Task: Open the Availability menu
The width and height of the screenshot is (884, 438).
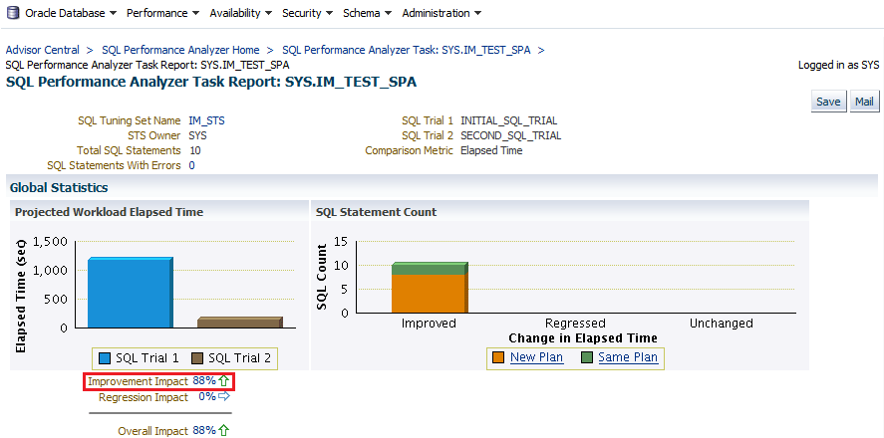Action: (241, 13)
